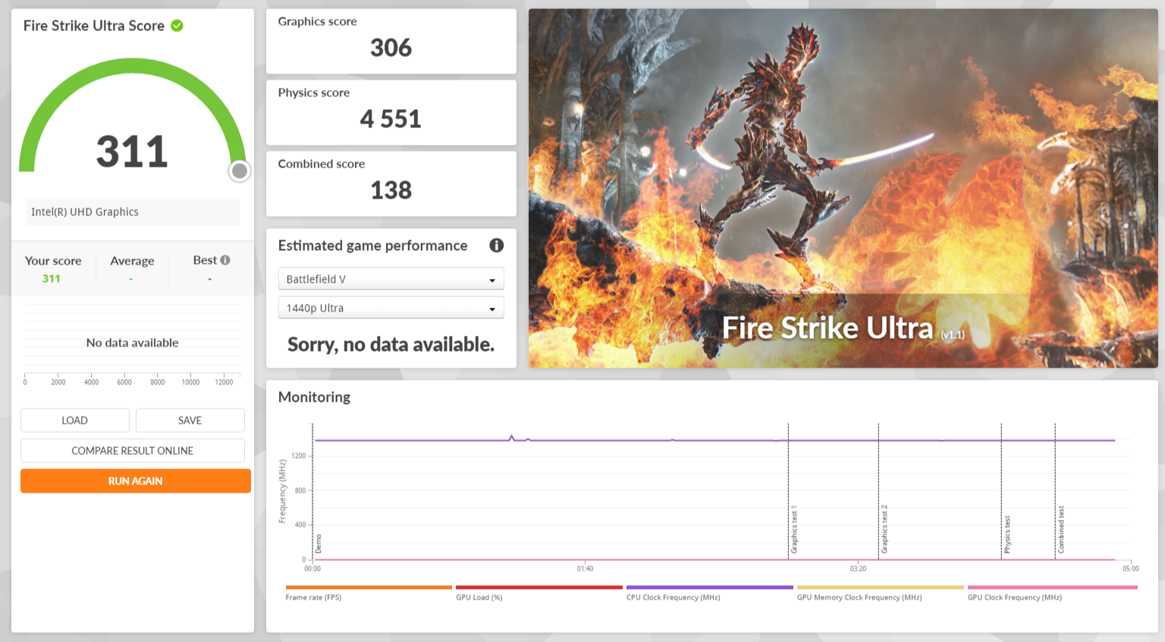This screenshot has height=642, width=1165.
Task: Click the Your score label
Action: 53,261
